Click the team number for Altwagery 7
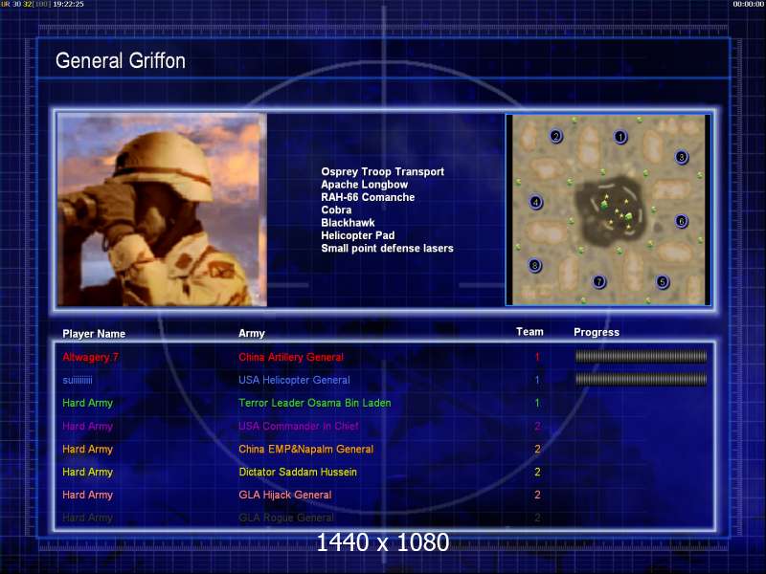Viewport: 766px width, 574px height. (x=537, y=357)
